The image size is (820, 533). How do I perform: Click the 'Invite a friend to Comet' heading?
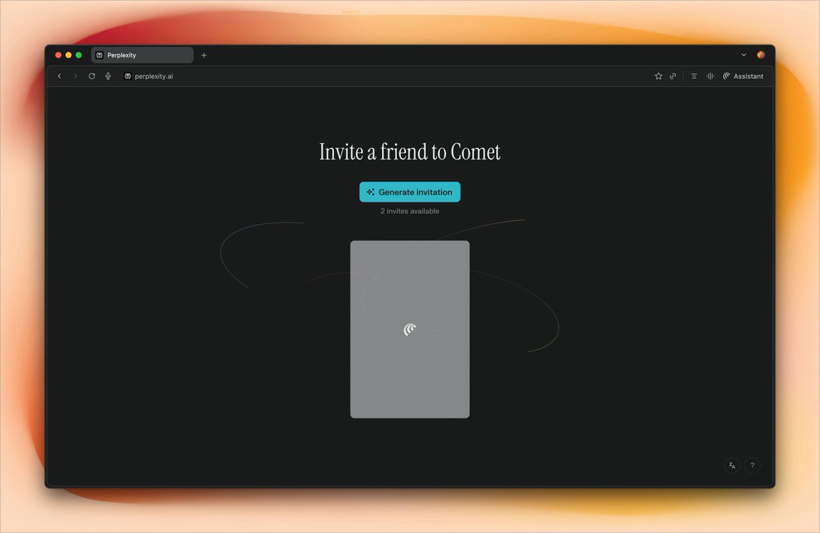[410, 152]
